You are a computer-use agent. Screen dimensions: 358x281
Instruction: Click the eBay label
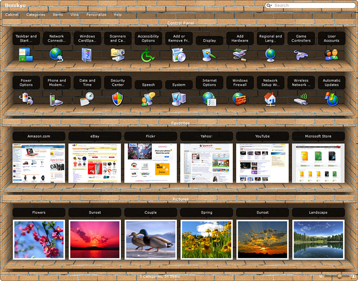click(x=95, y=136)
